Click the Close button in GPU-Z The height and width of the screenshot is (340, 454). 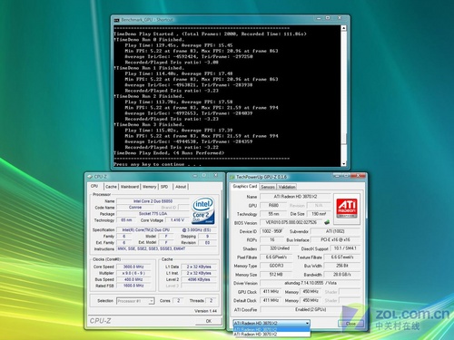pos(350,324)
